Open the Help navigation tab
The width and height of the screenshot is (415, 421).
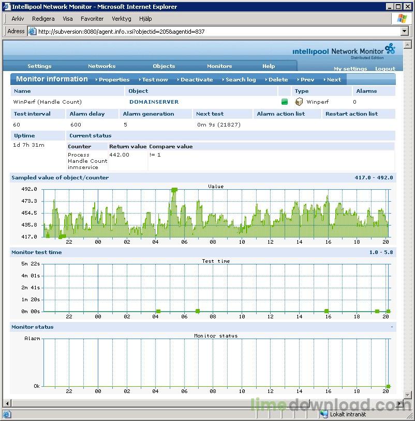click(269, 66)
